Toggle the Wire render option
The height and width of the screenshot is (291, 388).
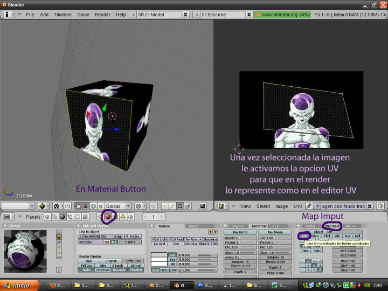(x=103, y=266)
